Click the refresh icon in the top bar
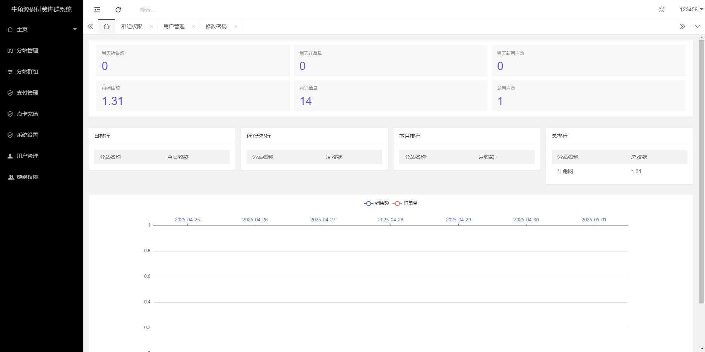This screenshot has width=705, height=352. (x=118, y=10)
